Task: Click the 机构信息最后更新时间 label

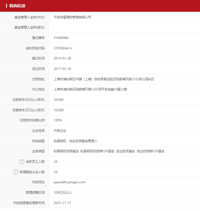Action: pyautogui.click(x=29, y=203)
